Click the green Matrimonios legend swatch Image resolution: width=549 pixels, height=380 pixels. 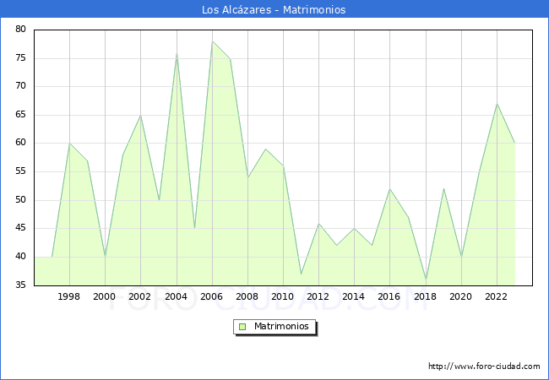242,327
